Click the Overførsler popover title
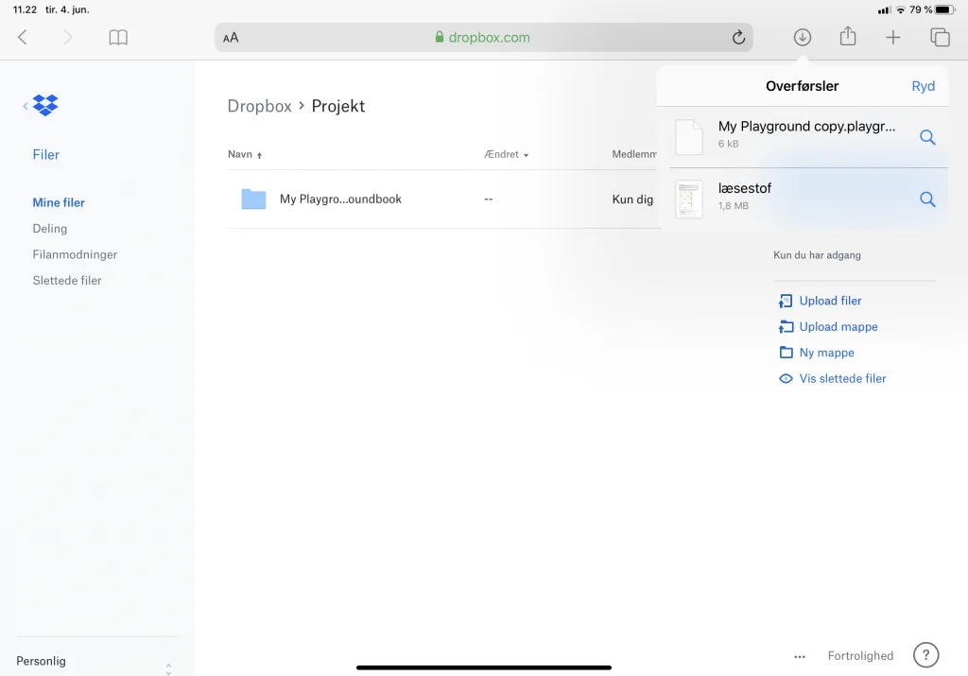Image resolution: width=968 pixels, height=676 pixels. point(802,86)
